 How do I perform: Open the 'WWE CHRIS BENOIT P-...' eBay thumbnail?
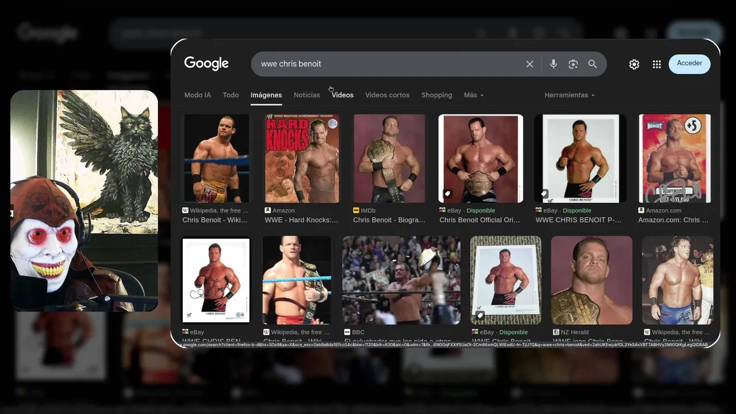(x=581, y=158)
